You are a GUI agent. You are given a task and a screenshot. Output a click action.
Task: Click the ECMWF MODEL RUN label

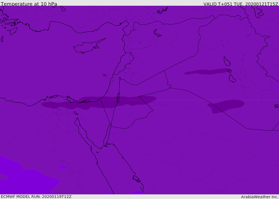[x=36, y=197]
